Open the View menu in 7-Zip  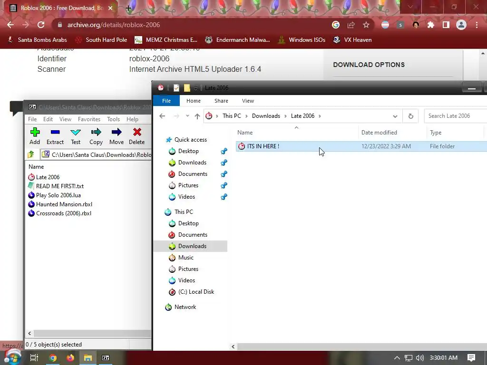click(65, 119)
